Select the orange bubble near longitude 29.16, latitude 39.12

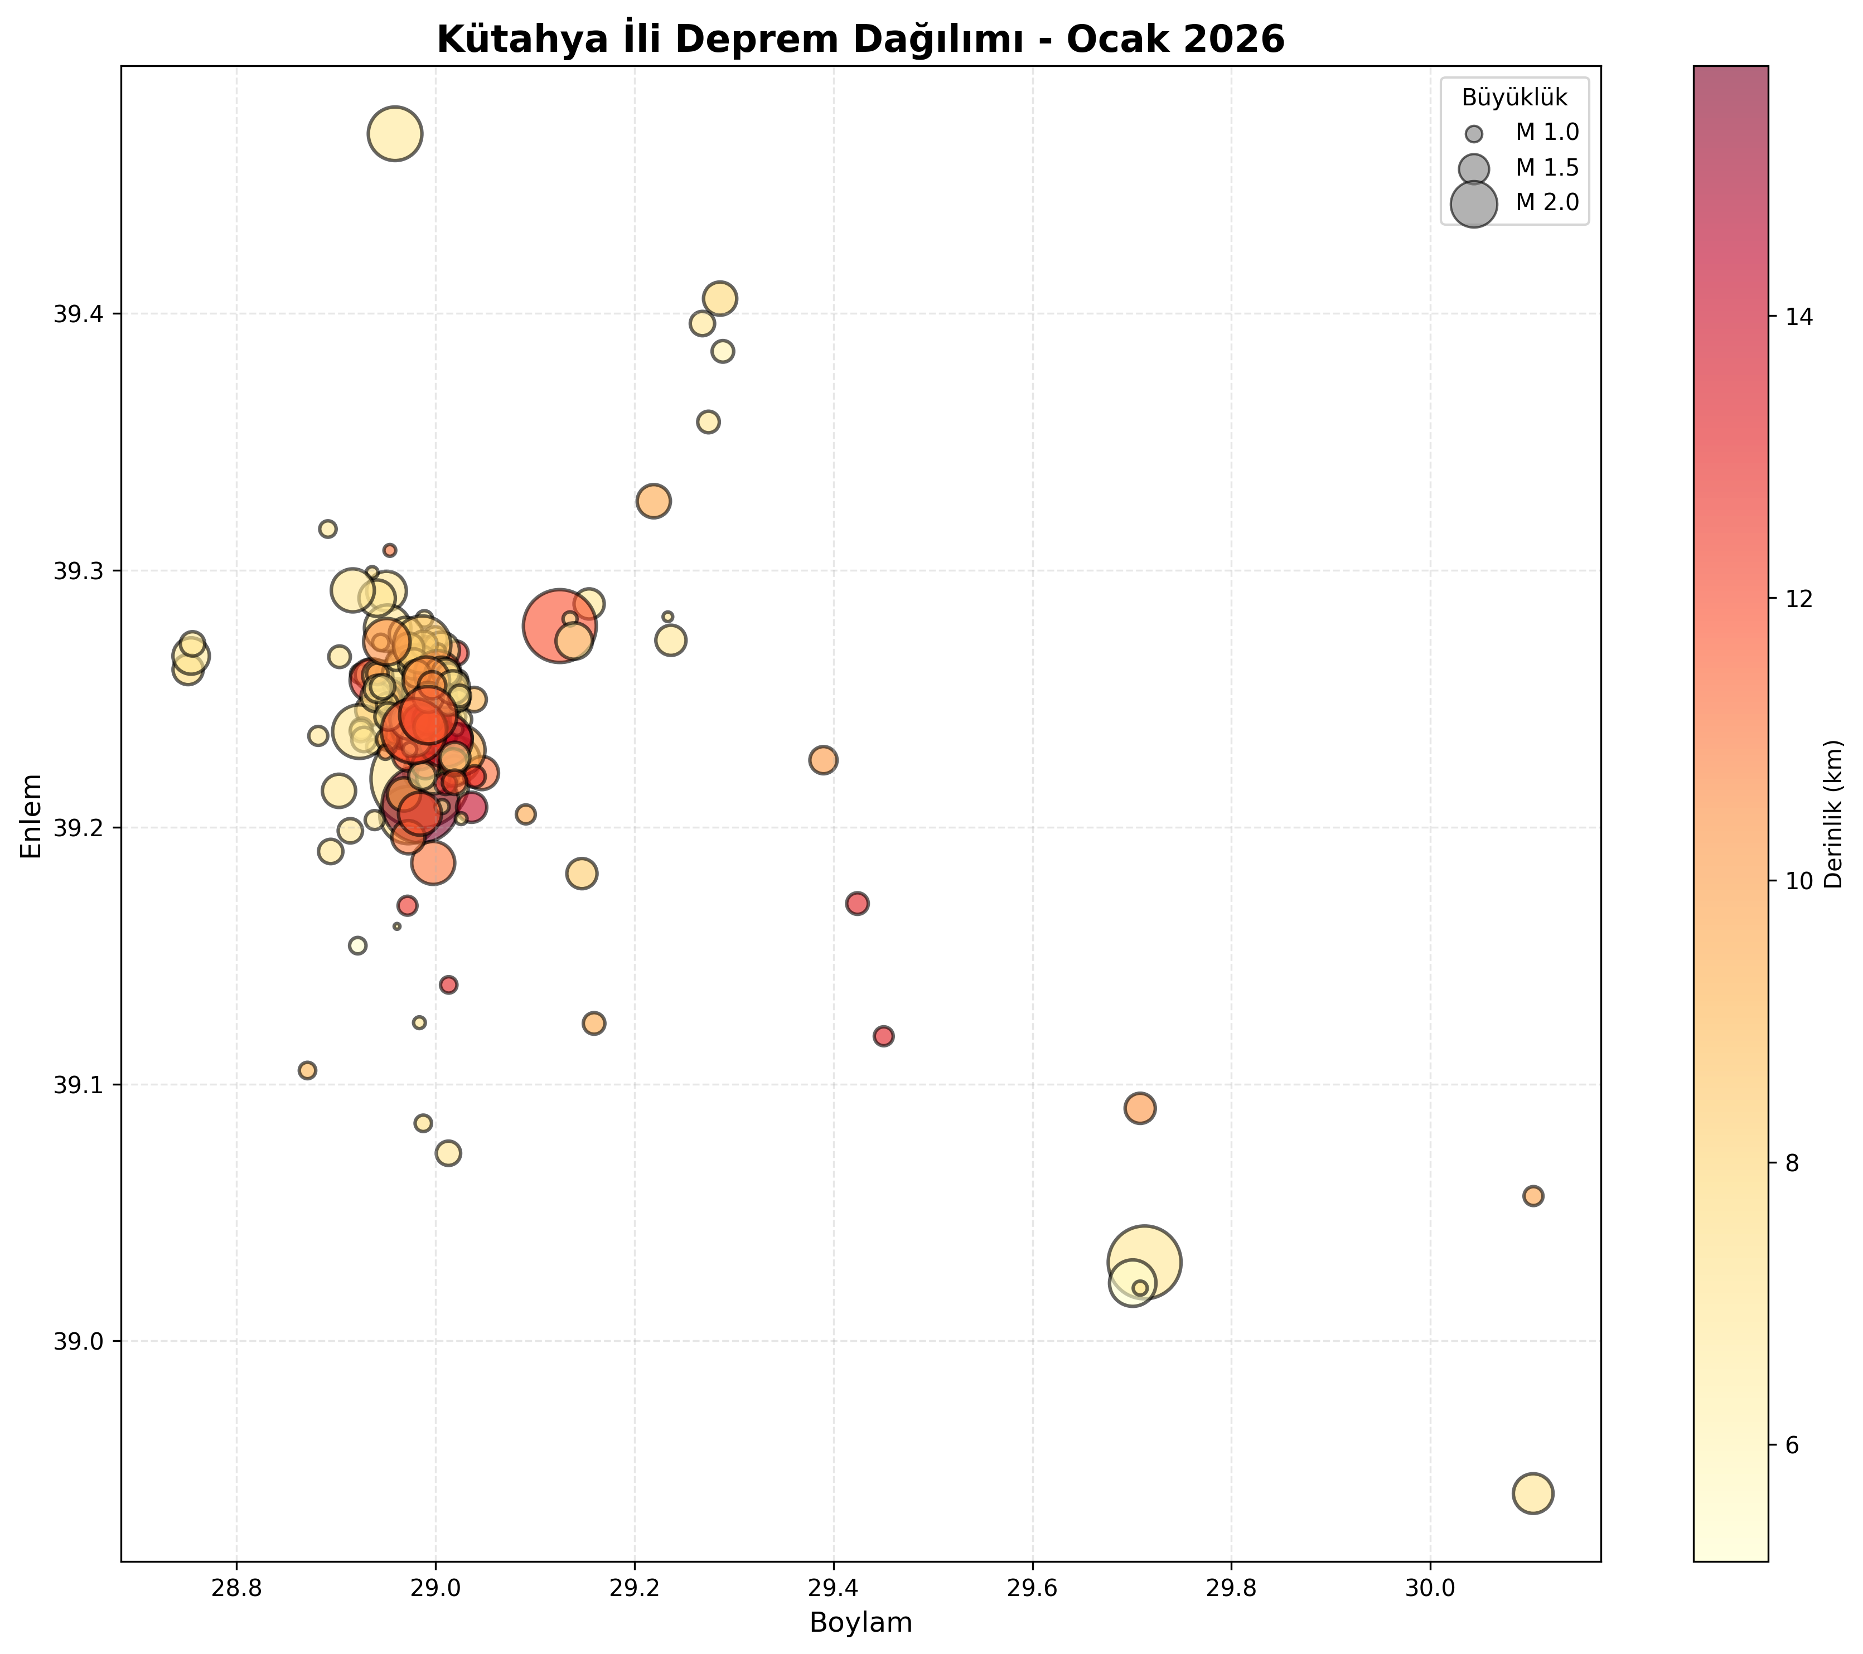point(594,1024)
